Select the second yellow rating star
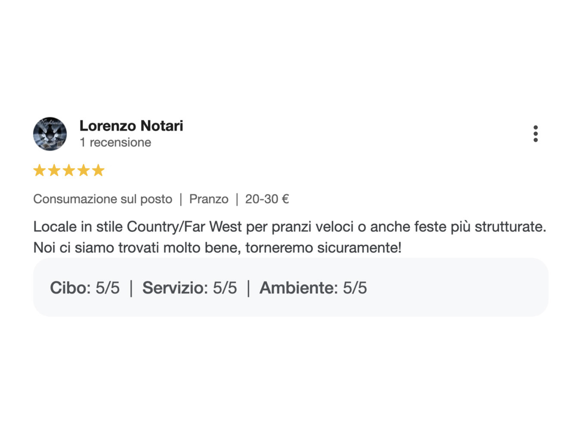The height and width of the screenshot is (430, 581). pyautogui.click(x=54, y=170)
